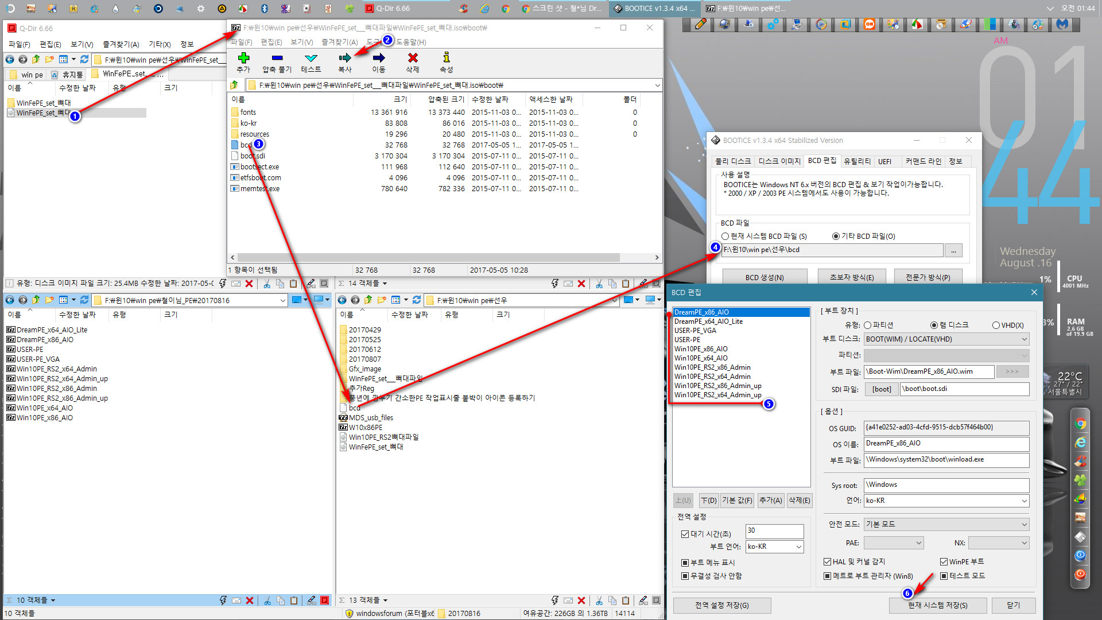The width and height of the screenshot is (1102, 620).
Task: Click the Chrome icon in the top taskbar
Action: (x=506, y=9)
